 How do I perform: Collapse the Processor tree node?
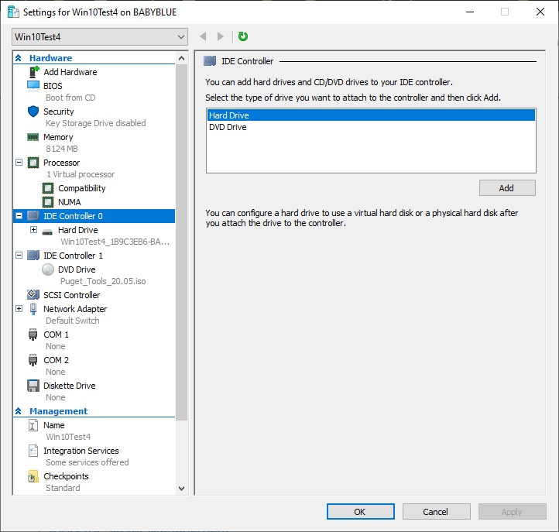click(x=19, y=163)
